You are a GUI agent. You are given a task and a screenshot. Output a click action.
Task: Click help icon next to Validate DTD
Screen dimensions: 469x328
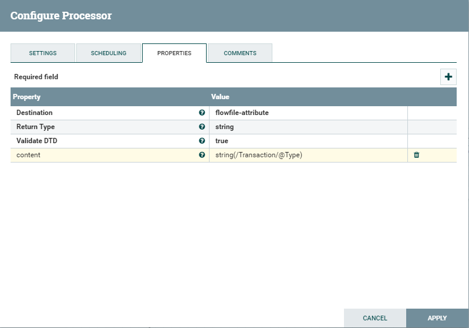(x=202, y=141)
